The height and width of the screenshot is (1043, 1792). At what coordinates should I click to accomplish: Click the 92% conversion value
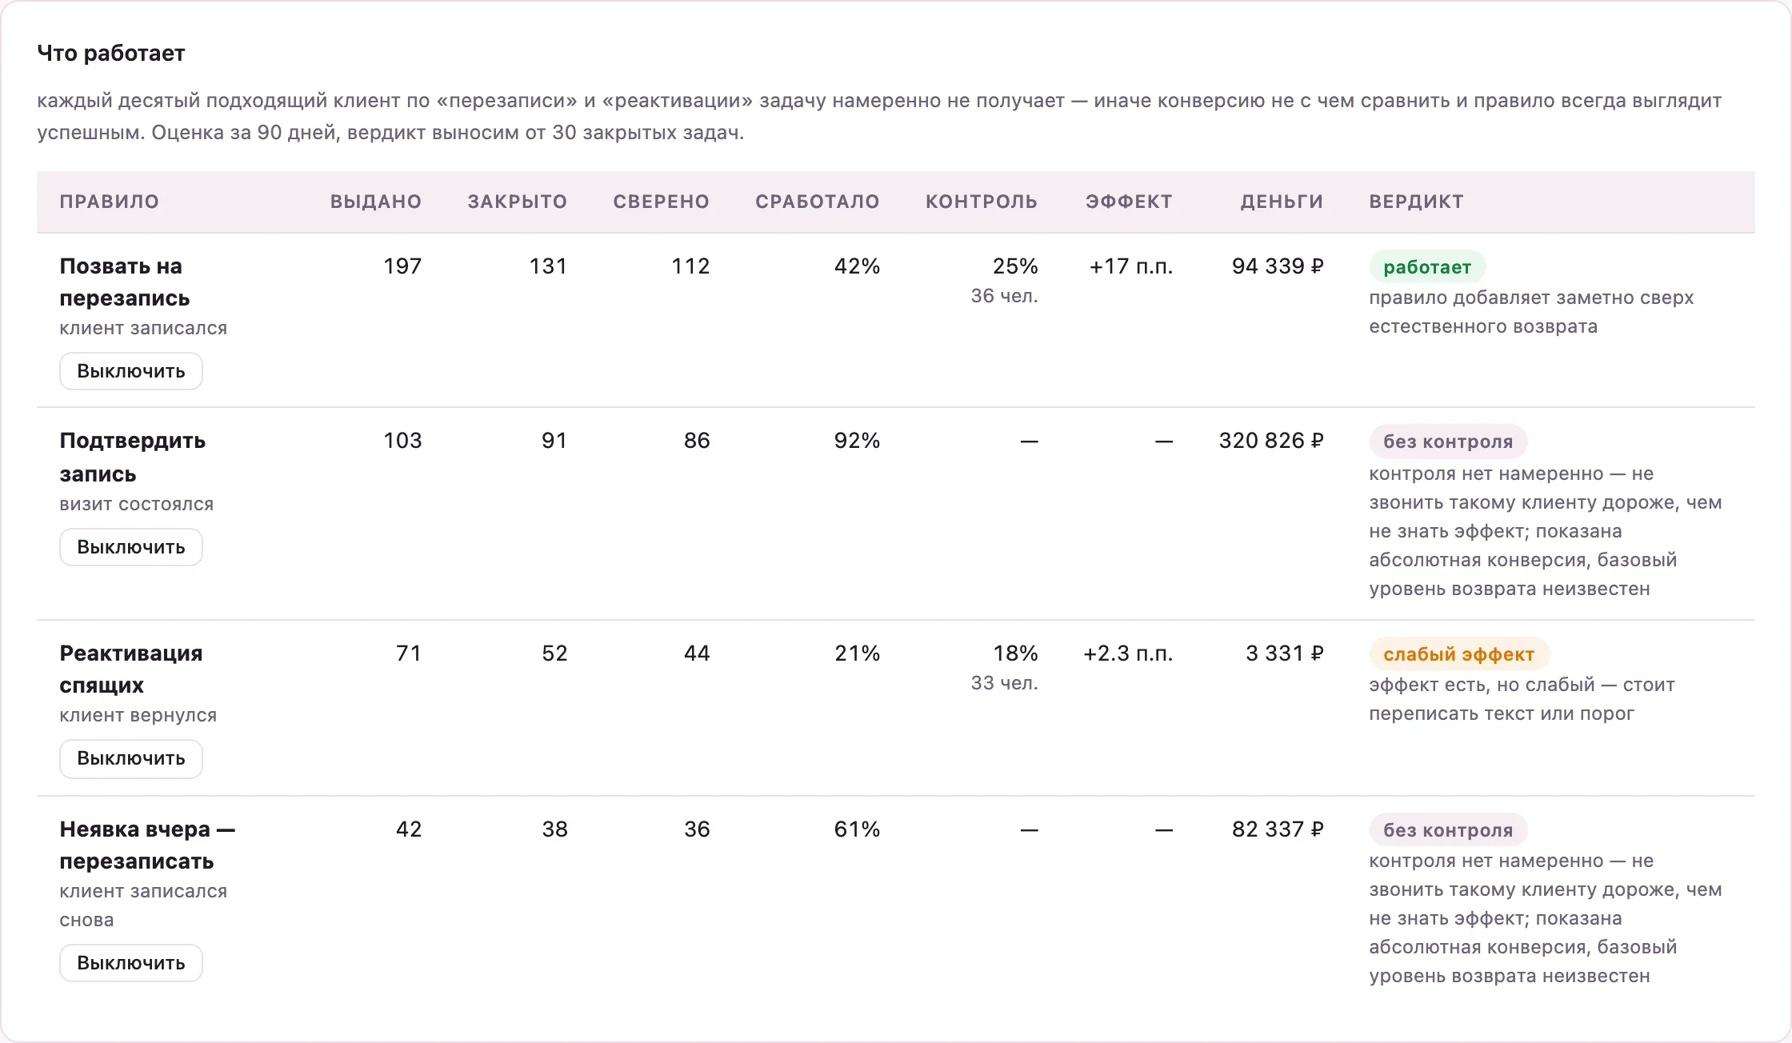pos(857,441)
